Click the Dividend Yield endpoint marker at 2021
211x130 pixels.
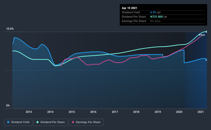click(x=206, y=60)
